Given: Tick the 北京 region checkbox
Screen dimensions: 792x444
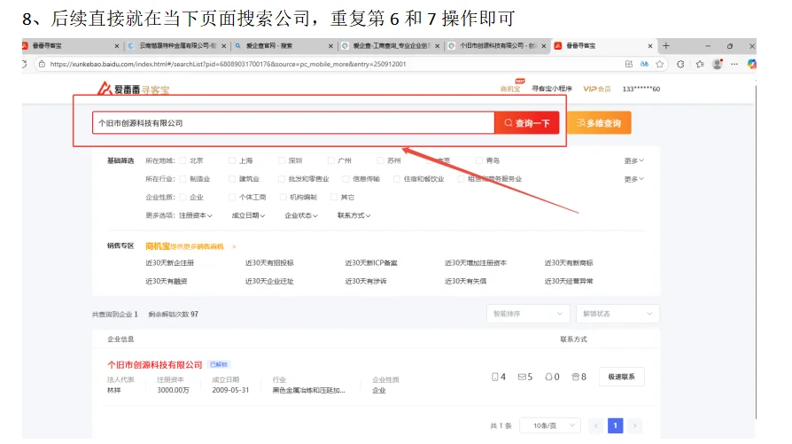Looking at the screenshot, I should click(x=182, y=160).
